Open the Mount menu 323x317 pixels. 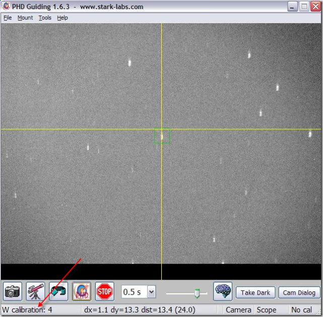[x=25, y=18]
